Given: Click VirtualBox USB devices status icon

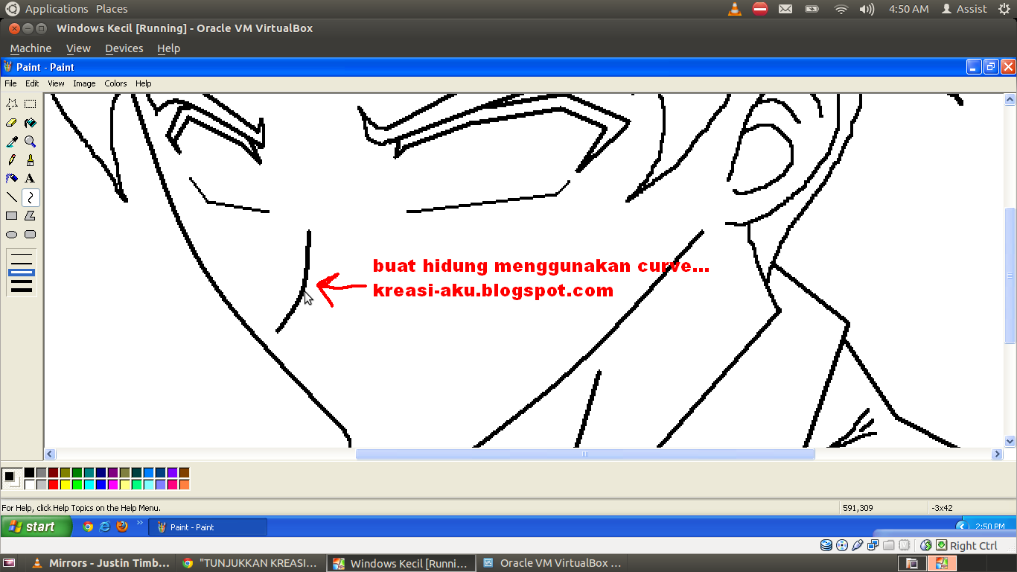Looking at the screenshot, I should (x=857, y=545).
